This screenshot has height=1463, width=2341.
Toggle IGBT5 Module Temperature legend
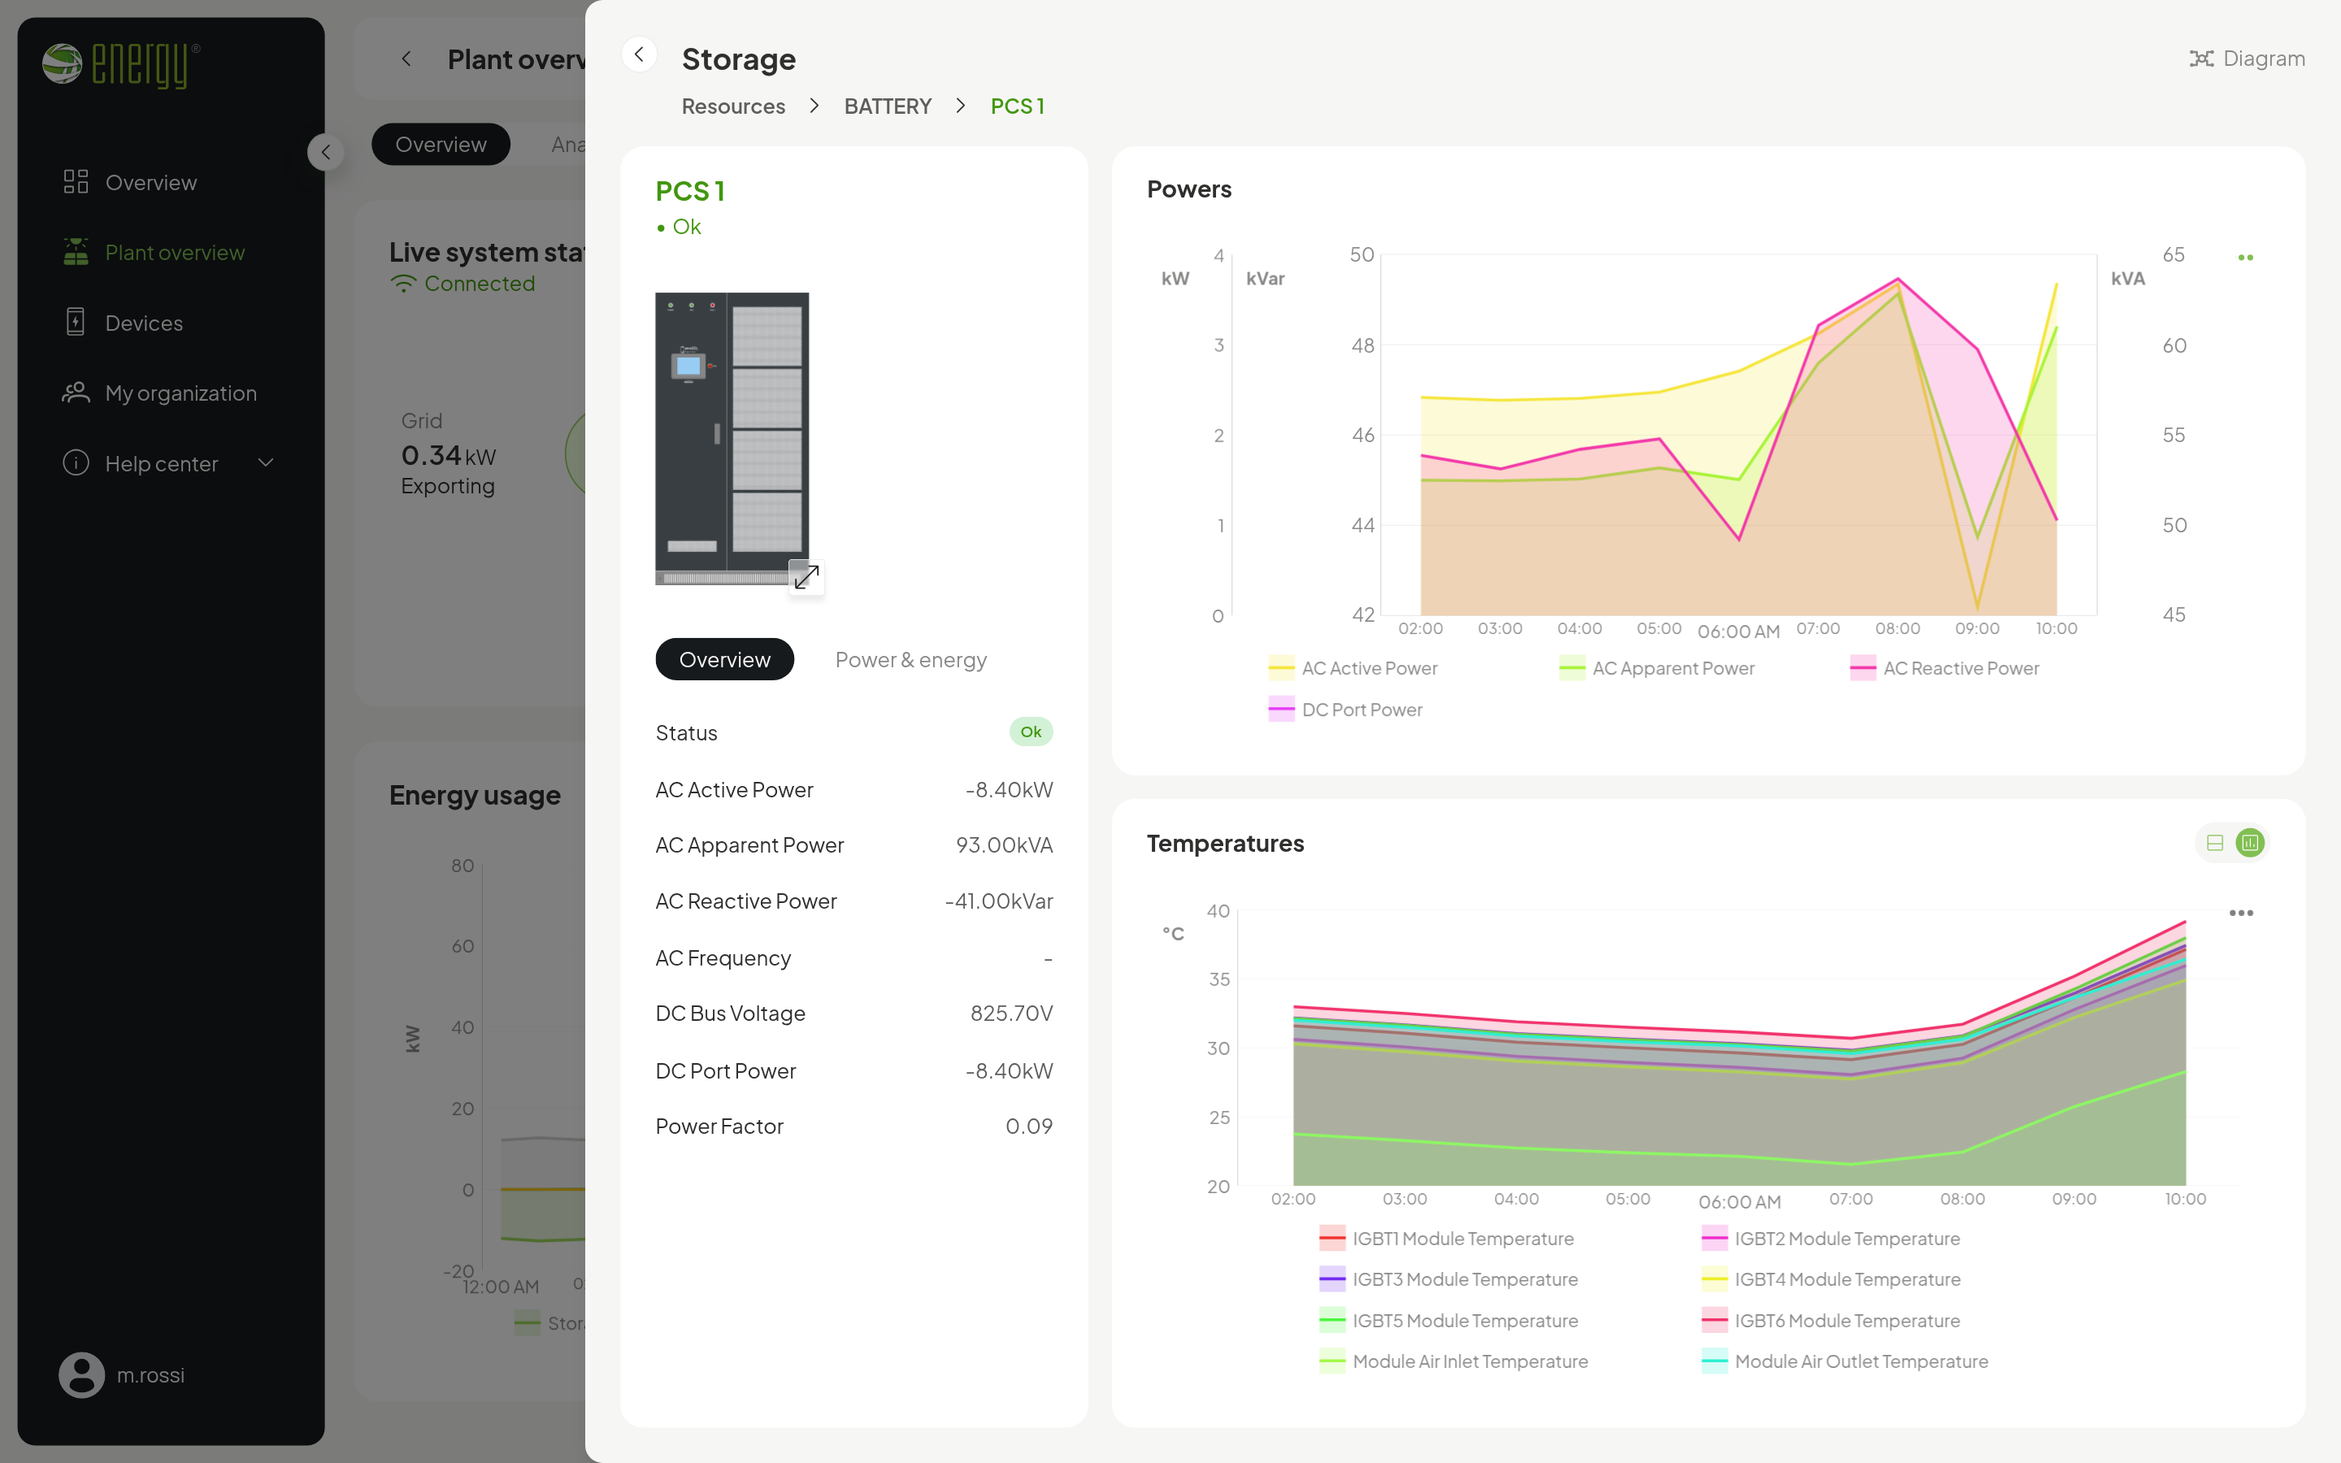1448,1321
